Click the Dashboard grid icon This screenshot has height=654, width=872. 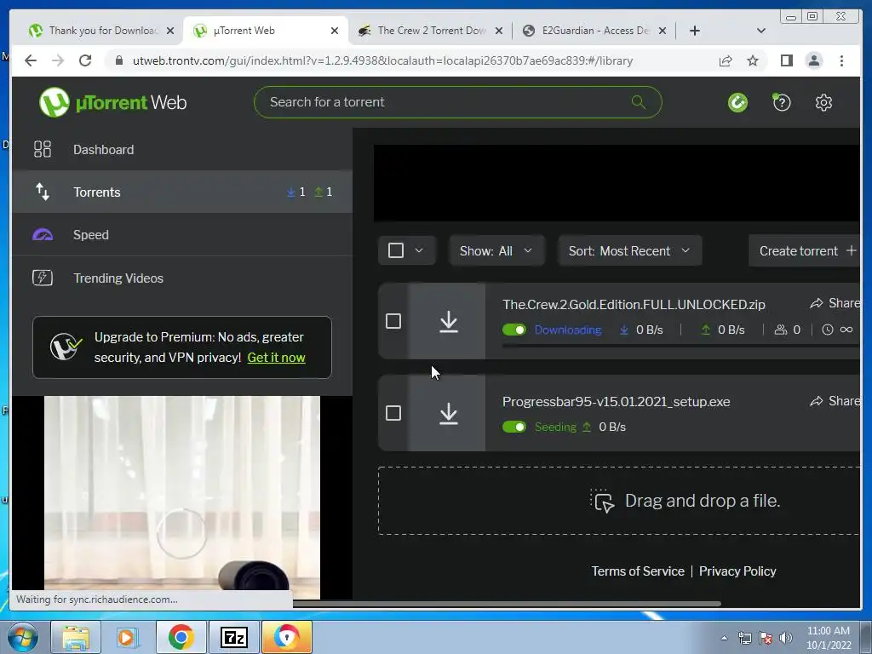43,149
